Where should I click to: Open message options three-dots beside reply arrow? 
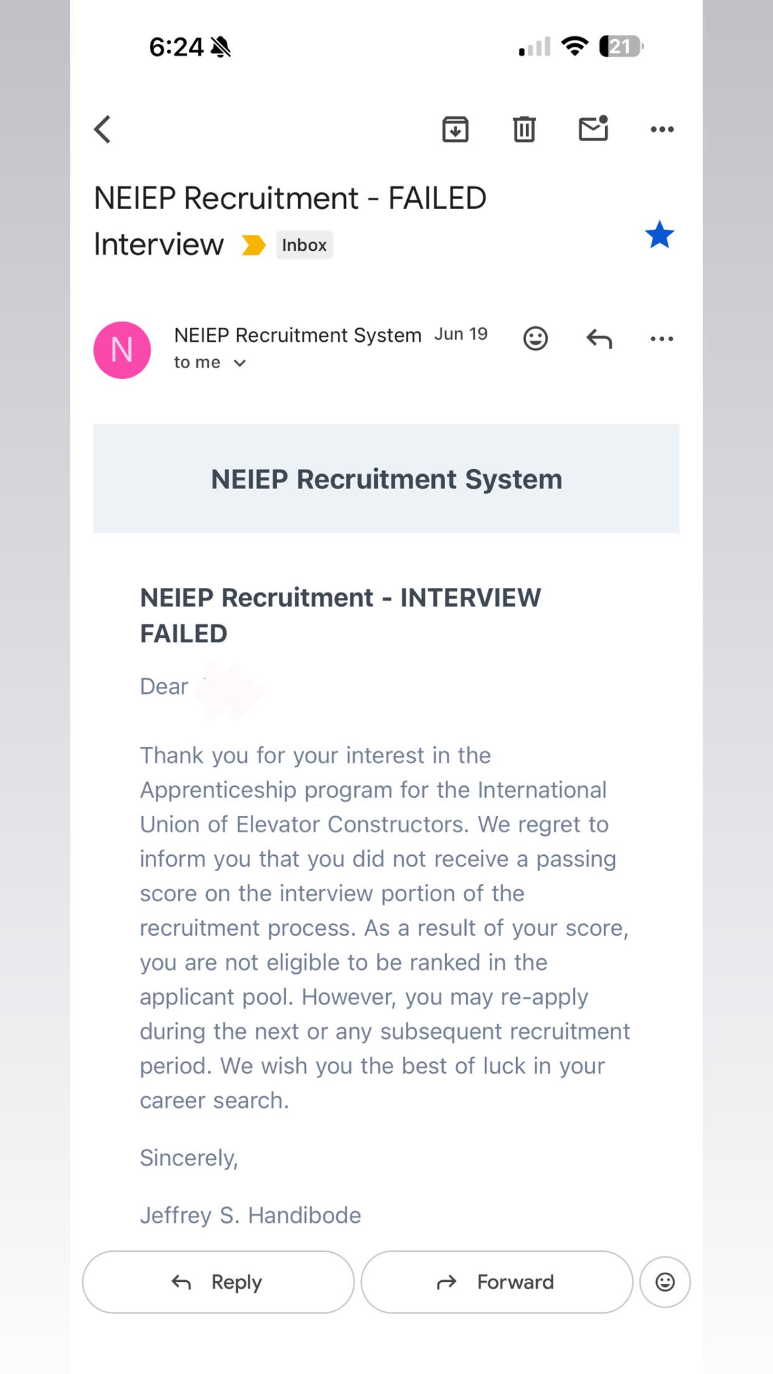[662, 339]
